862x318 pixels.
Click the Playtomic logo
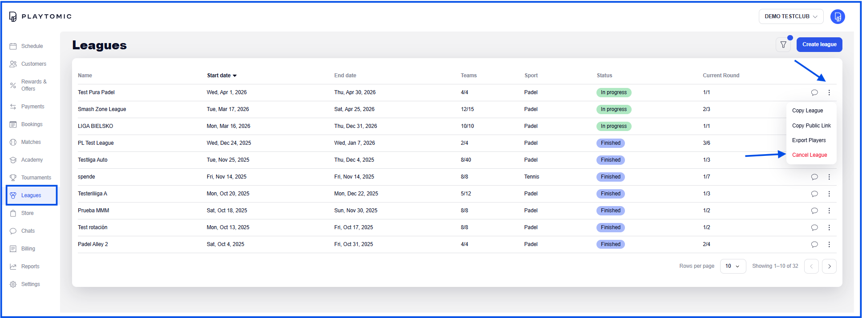click(x=40, y=17)
